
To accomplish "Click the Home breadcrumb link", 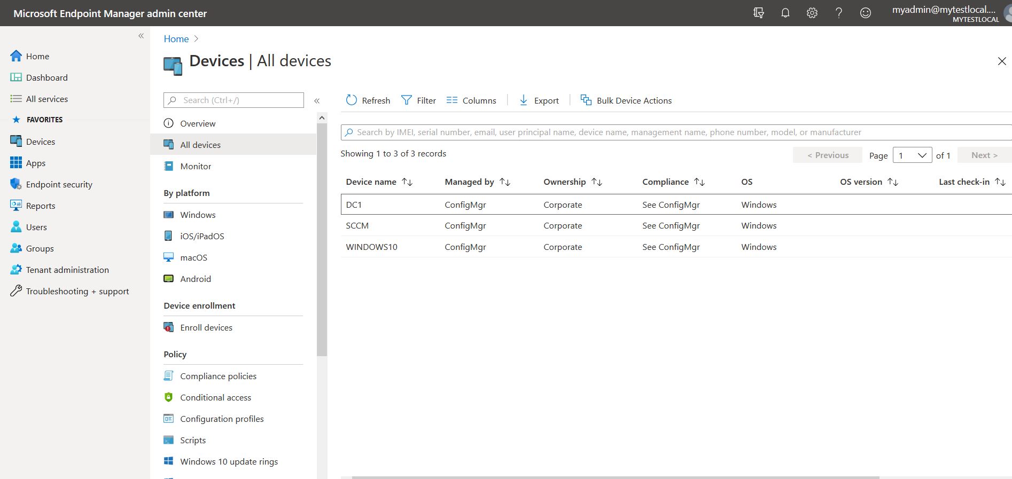I will (x=176, y=39).
